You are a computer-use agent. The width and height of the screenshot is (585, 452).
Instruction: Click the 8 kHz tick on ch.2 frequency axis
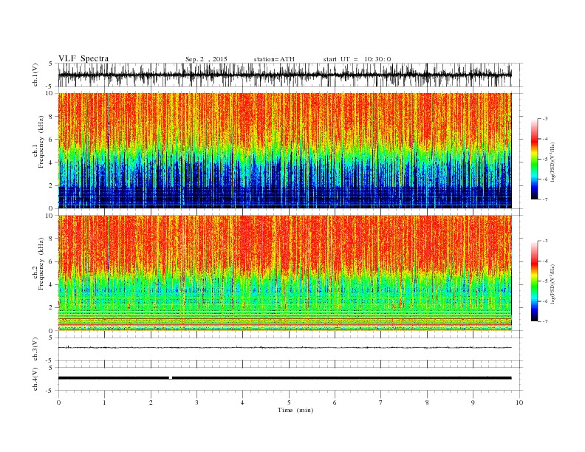[51, 239]
